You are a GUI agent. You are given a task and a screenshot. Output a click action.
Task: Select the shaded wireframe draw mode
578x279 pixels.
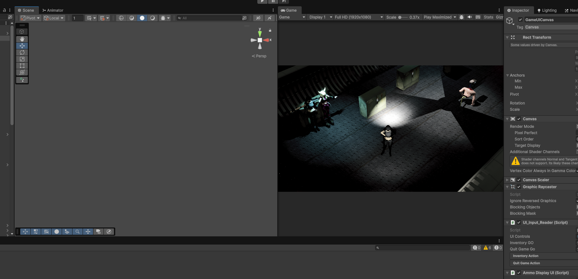[x=132, y=18]
